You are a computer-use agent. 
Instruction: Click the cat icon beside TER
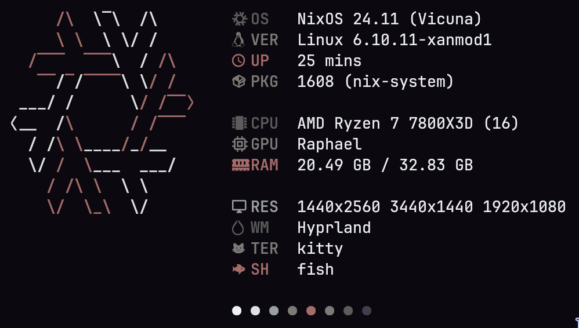tap(238, 249)
